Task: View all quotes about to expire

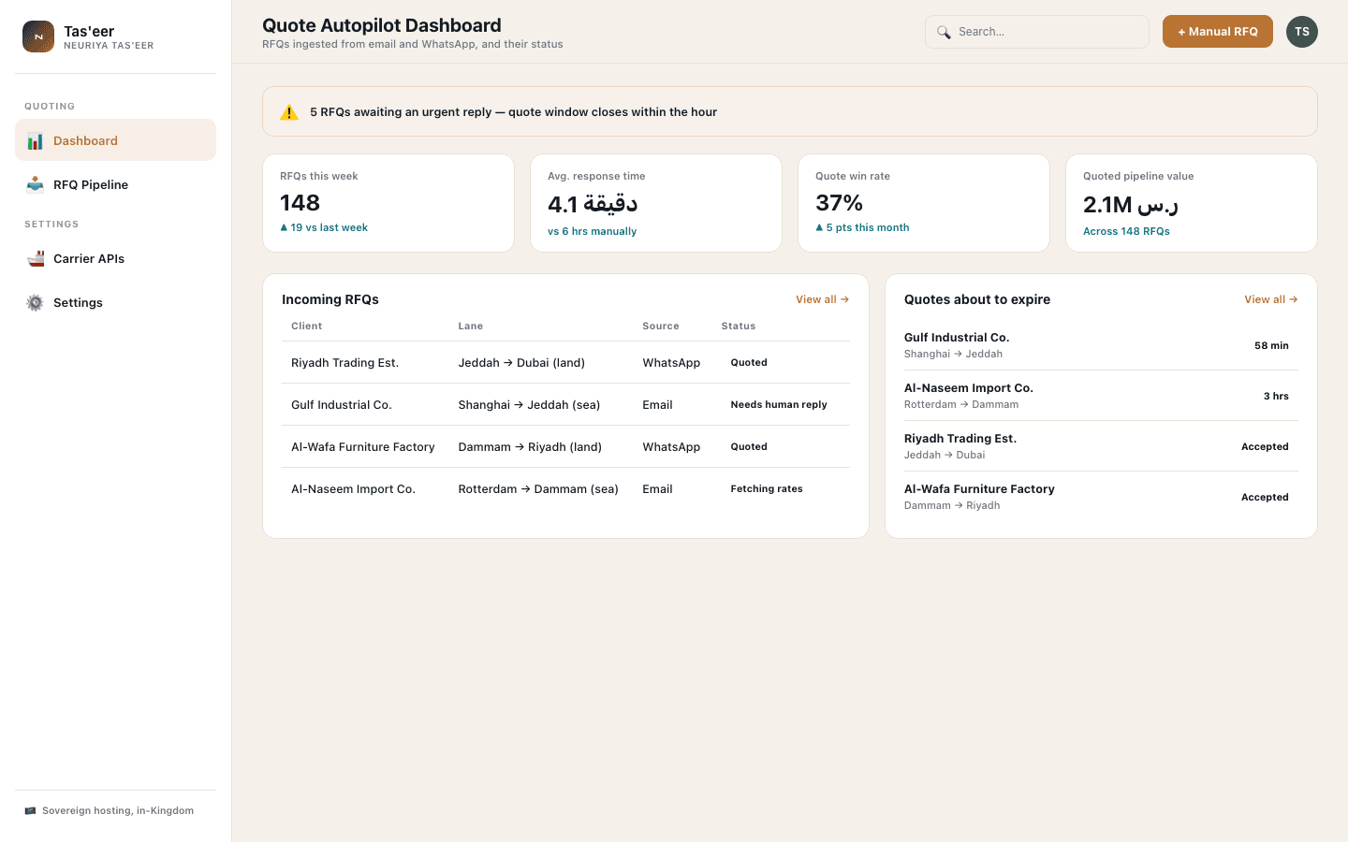Action: (1271, 299)
